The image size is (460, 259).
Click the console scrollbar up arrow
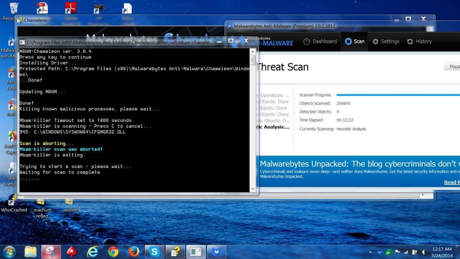253,51
